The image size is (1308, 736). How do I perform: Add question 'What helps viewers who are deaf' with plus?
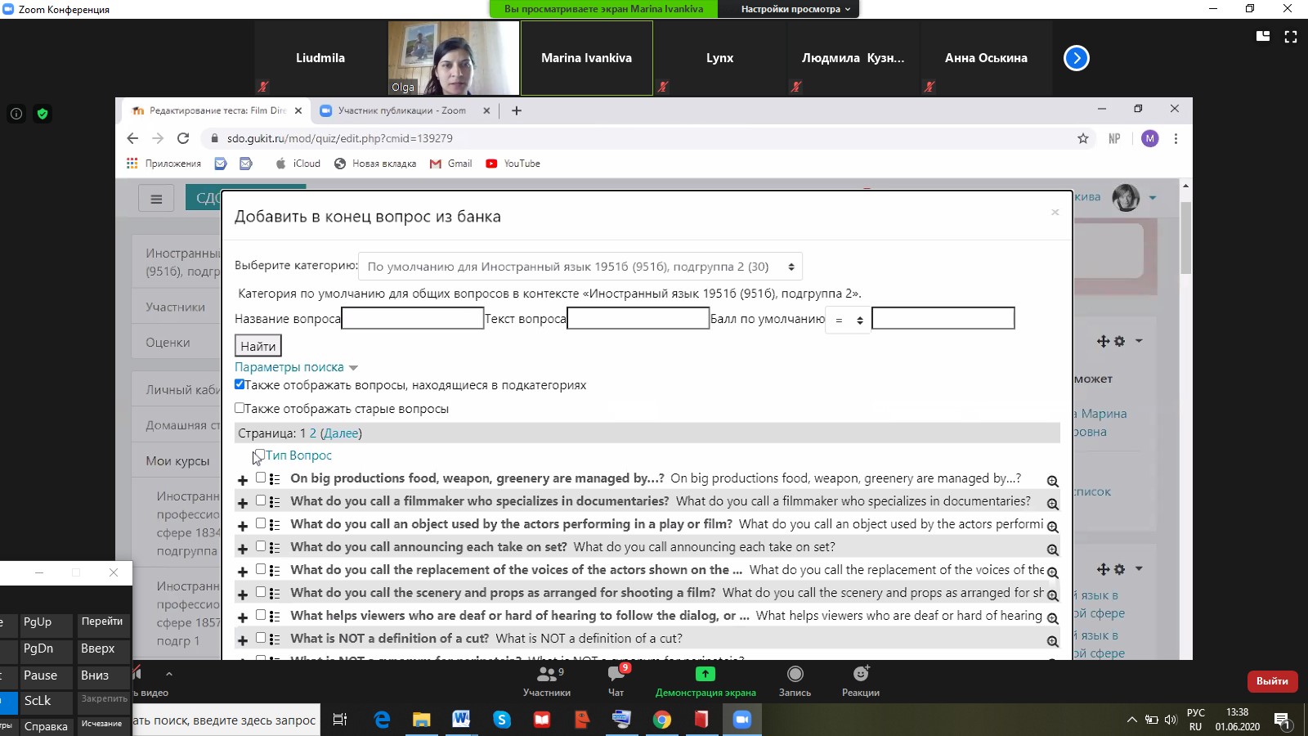(x=243, y=617)
